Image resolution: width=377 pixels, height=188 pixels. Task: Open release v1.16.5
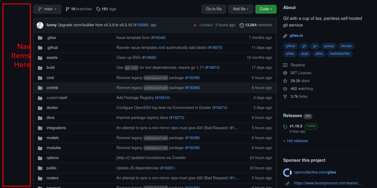[296, 126]
